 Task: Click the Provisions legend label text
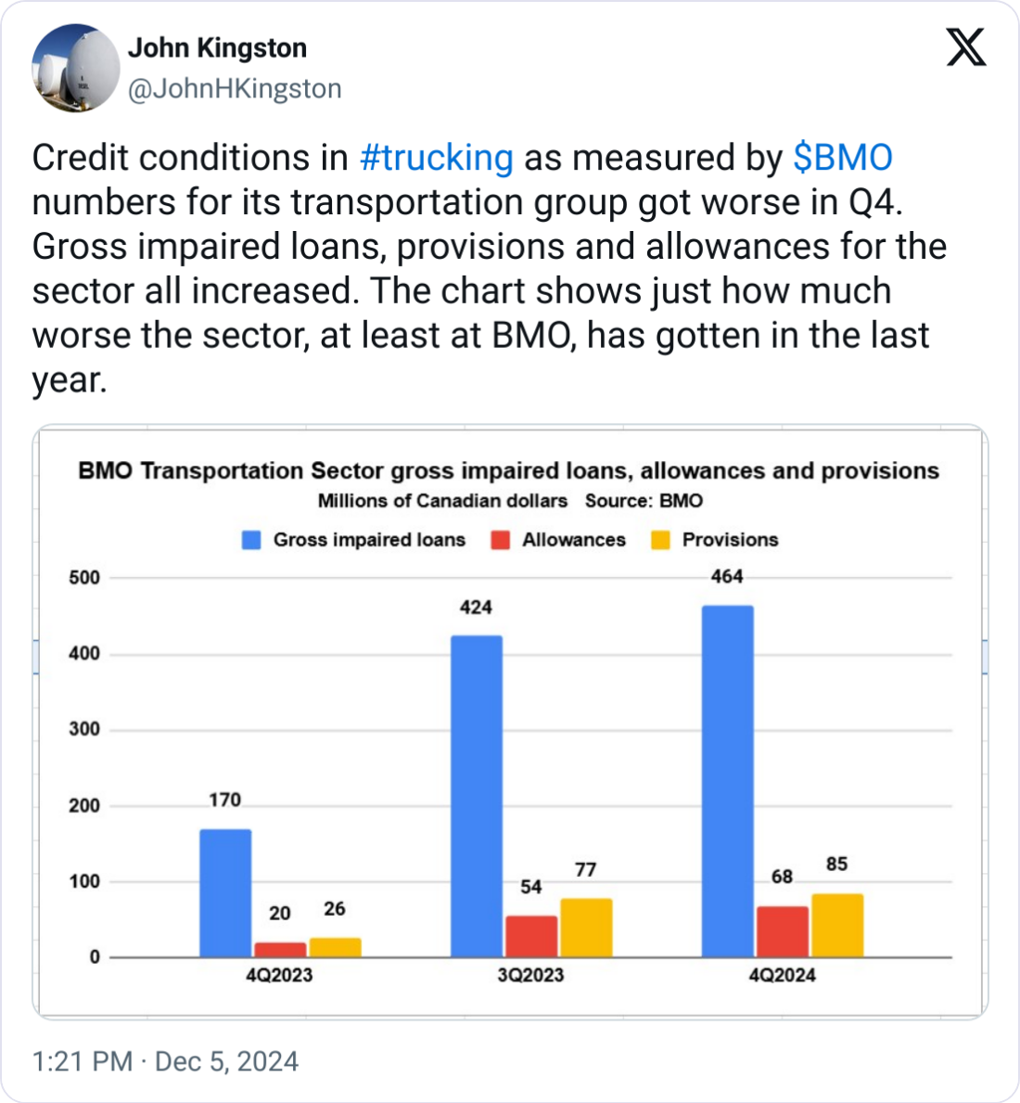pyautogui.click(x=730, y=540)
